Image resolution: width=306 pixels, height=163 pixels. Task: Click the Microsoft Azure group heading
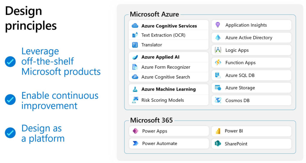pyautogui.click(x=154, y=14)
